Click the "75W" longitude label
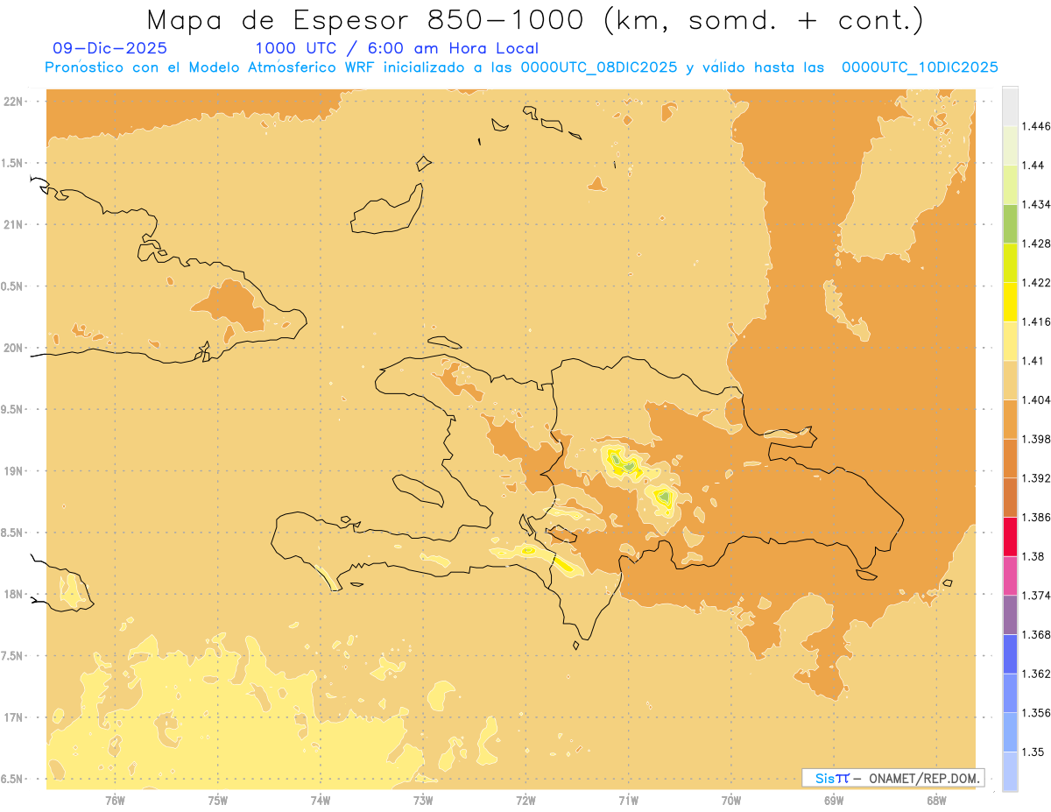The width and height of the screenshot is (1051, 812). [x=217, y=800]
